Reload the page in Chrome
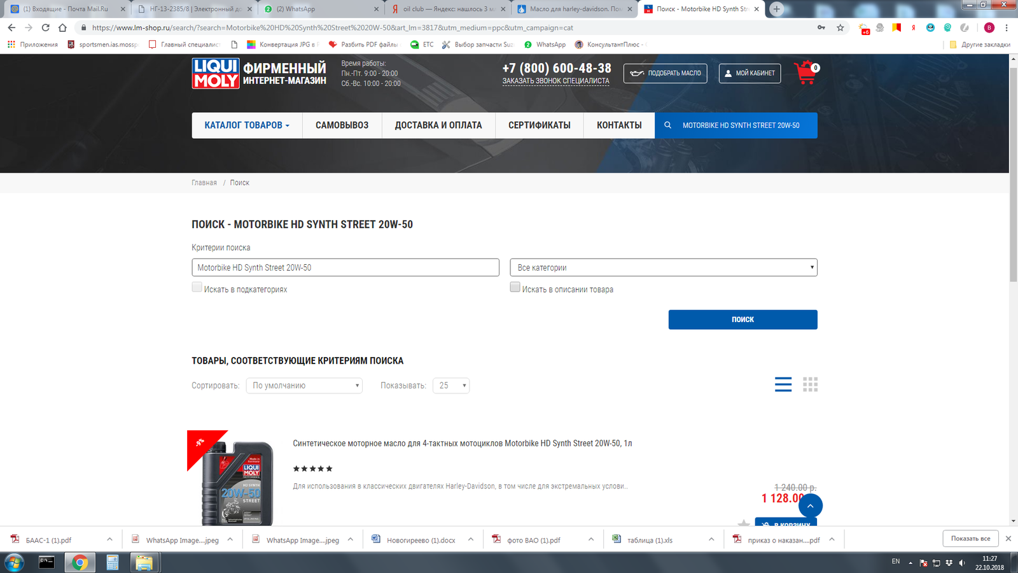Image resolution: width=1018 pixels, height=573 pixels. [x=45, y=27]
